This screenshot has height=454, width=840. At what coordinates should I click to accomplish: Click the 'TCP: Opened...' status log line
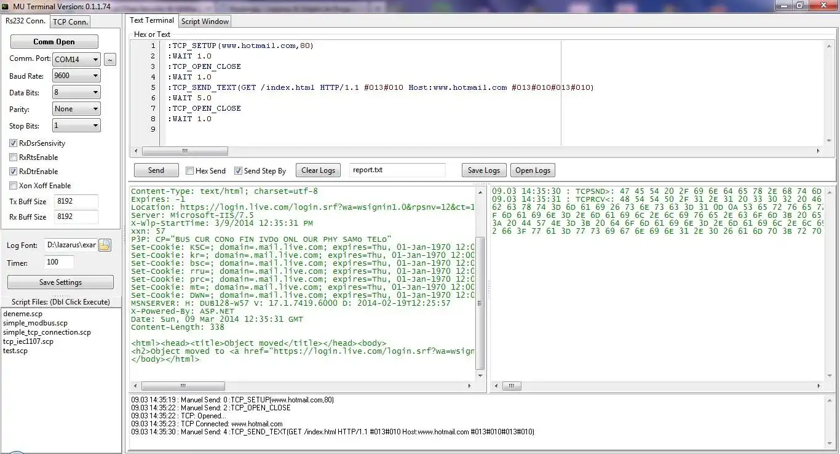click(178, 416)
